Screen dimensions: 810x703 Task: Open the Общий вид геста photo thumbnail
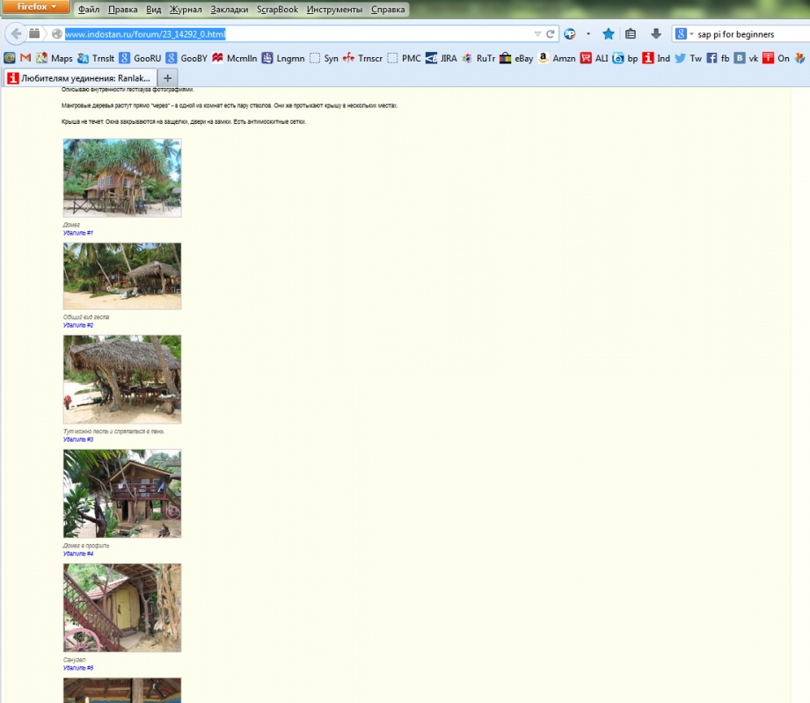pos(122,276)
